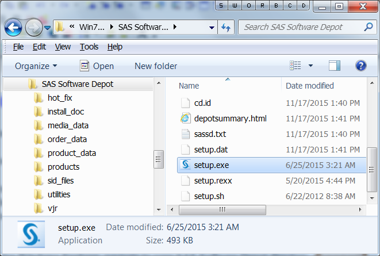The height and width of the screenshot is (256, 380).
Task: Open the view options dropdown arrow
Action: pyautogui.click(x=311, y=66)
